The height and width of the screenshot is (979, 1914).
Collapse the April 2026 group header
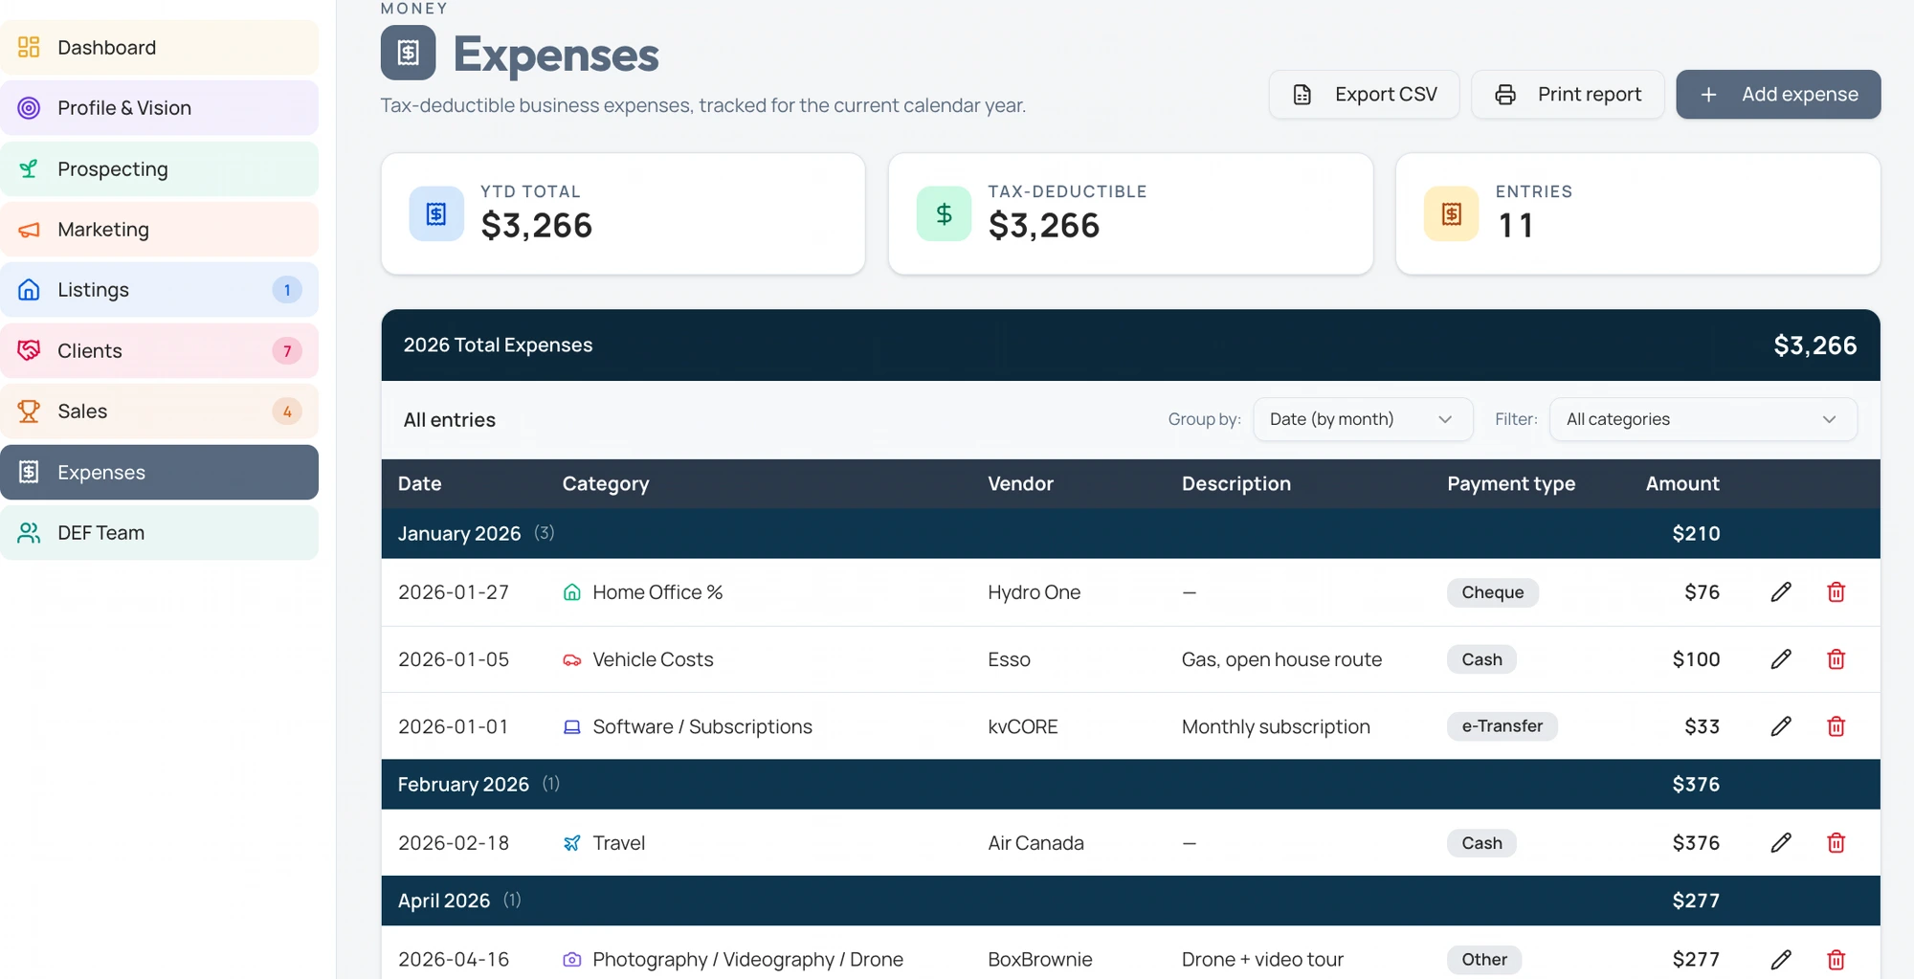[1130, 901]
